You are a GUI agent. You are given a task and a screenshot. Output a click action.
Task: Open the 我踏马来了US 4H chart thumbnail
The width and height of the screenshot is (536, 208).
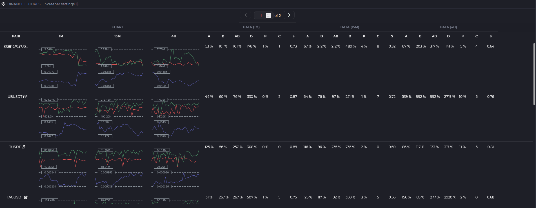[175, 67]
